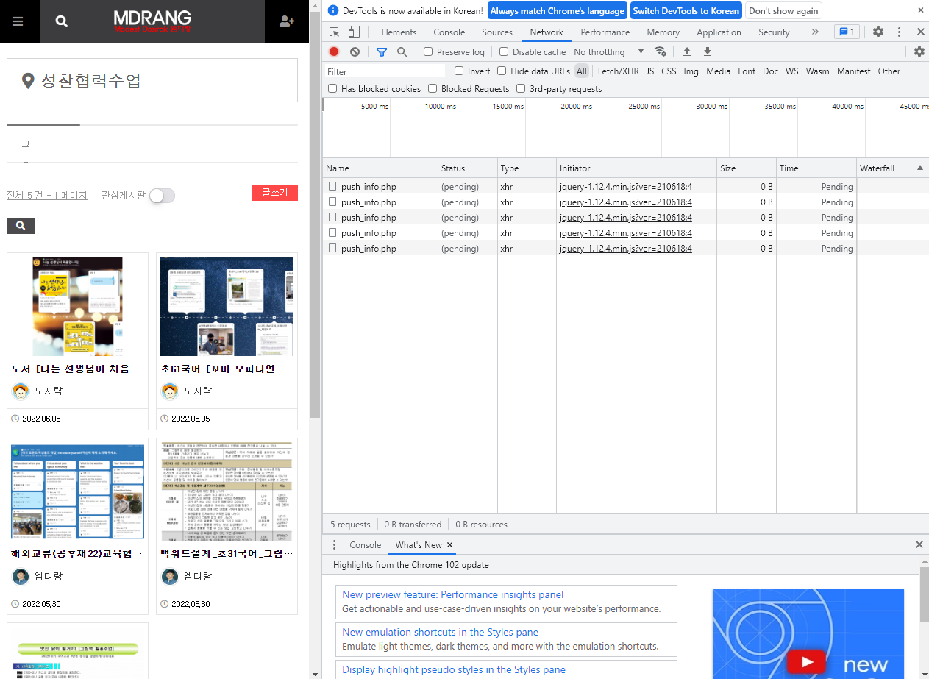Filter requests by Fetch/XHR type

click(x=618, y=71)
